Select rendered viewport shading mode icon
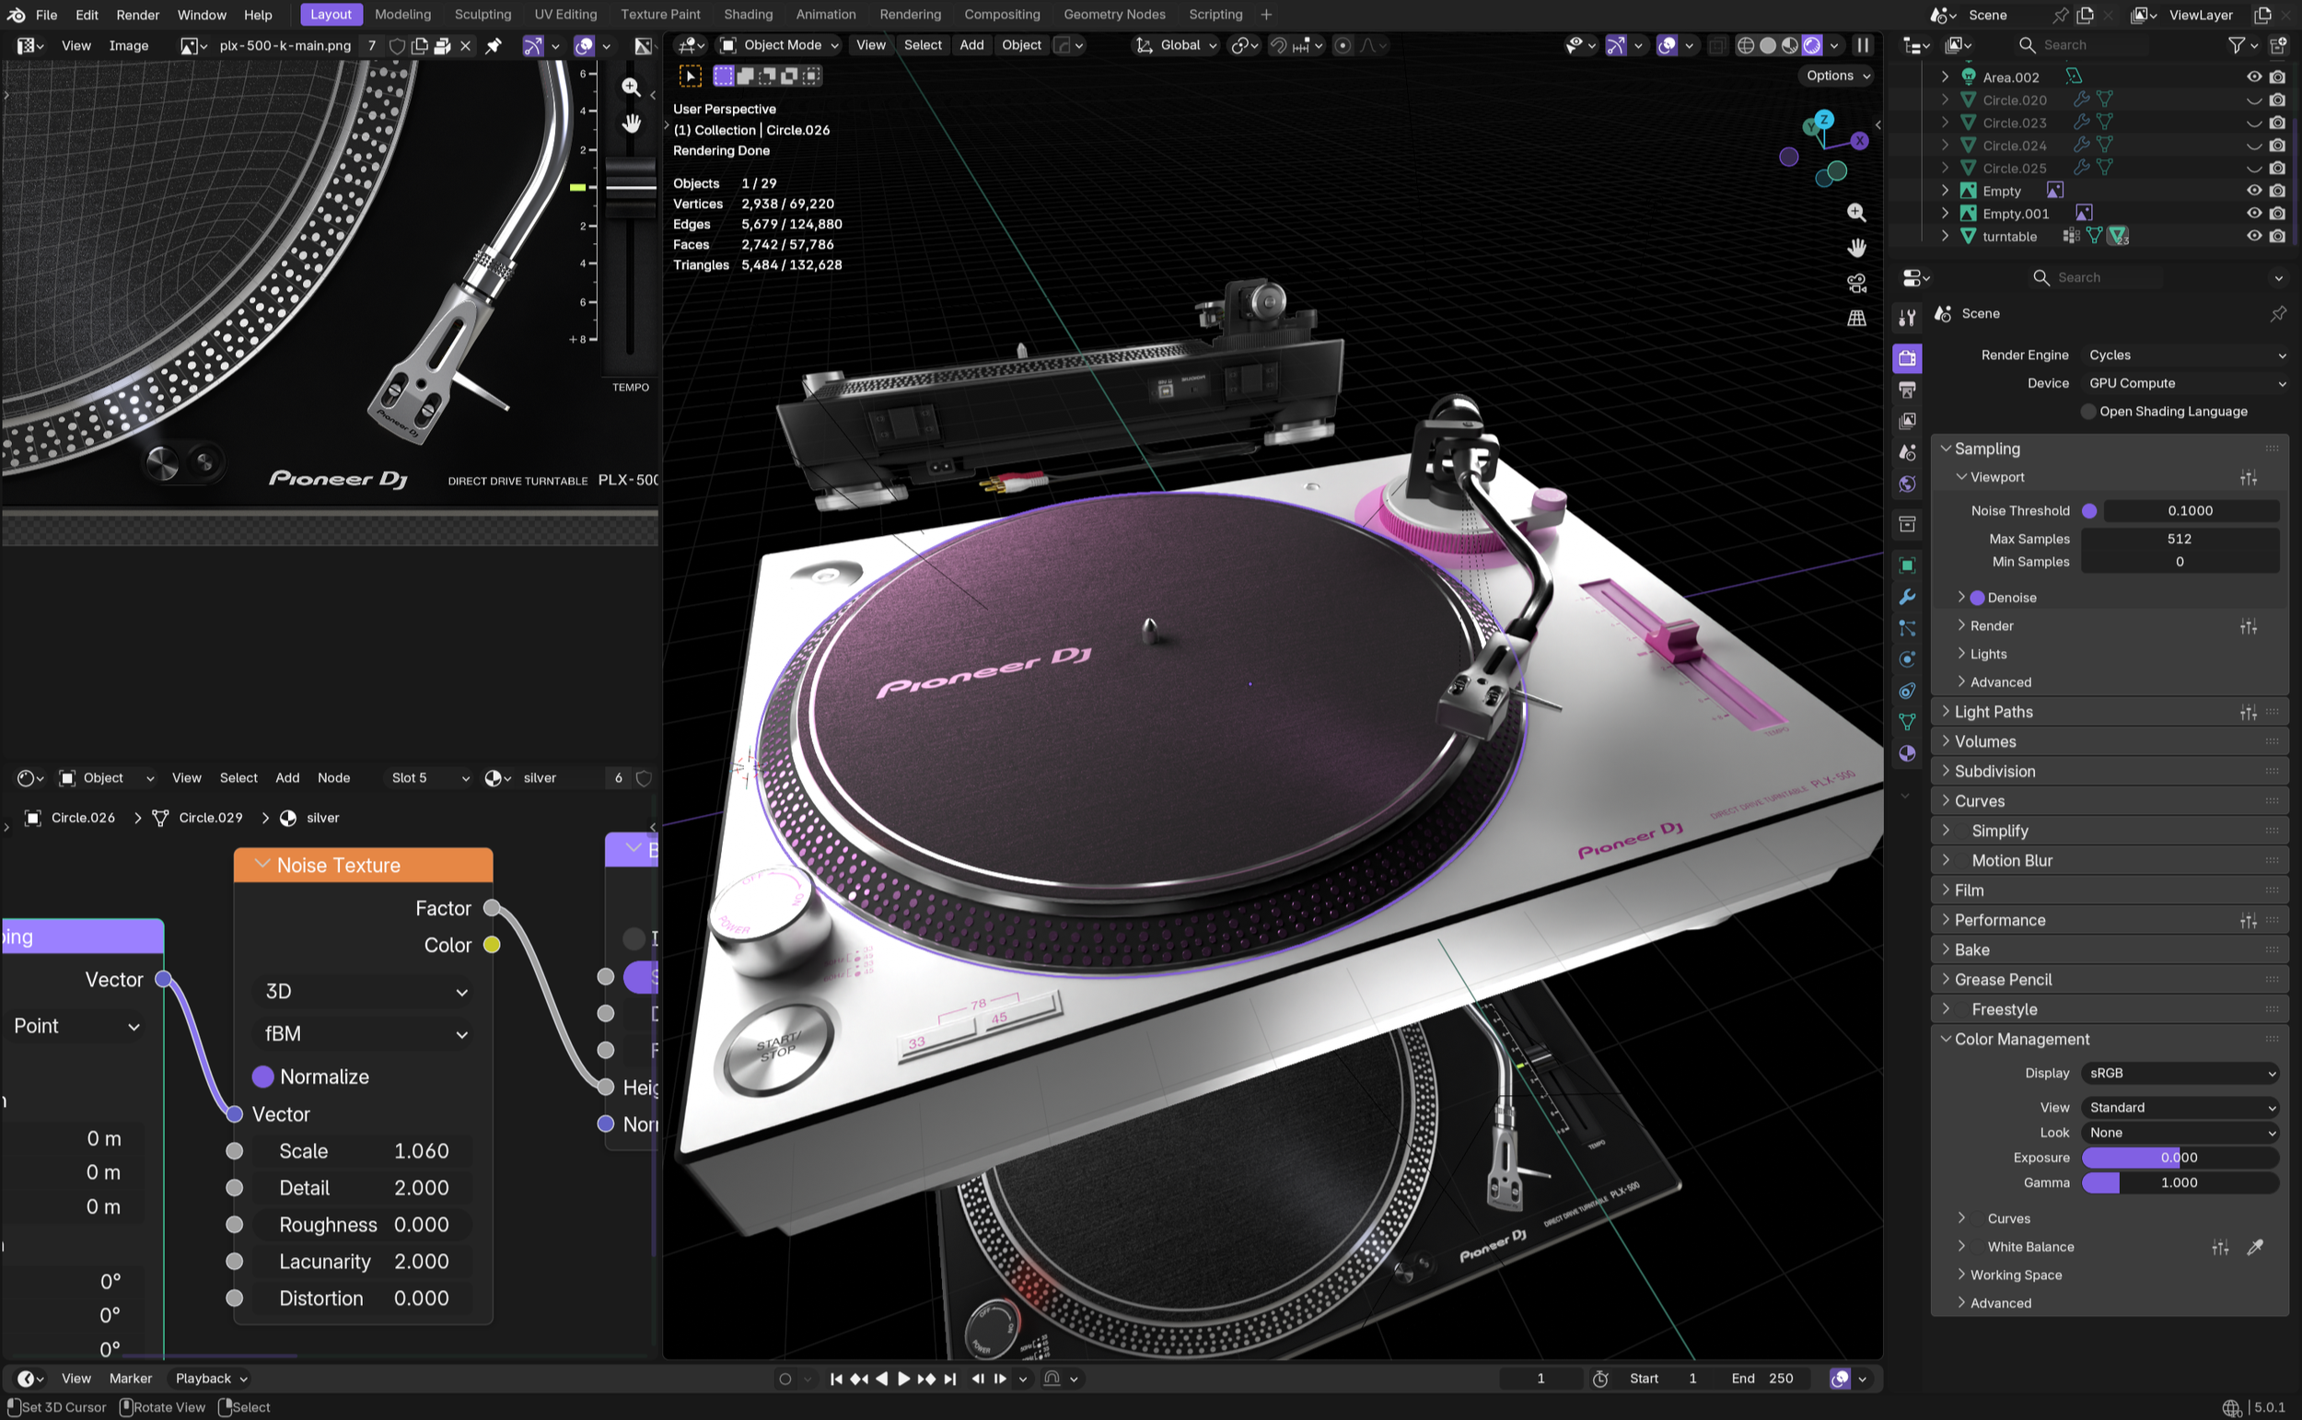 click(x=1812, y=45)
